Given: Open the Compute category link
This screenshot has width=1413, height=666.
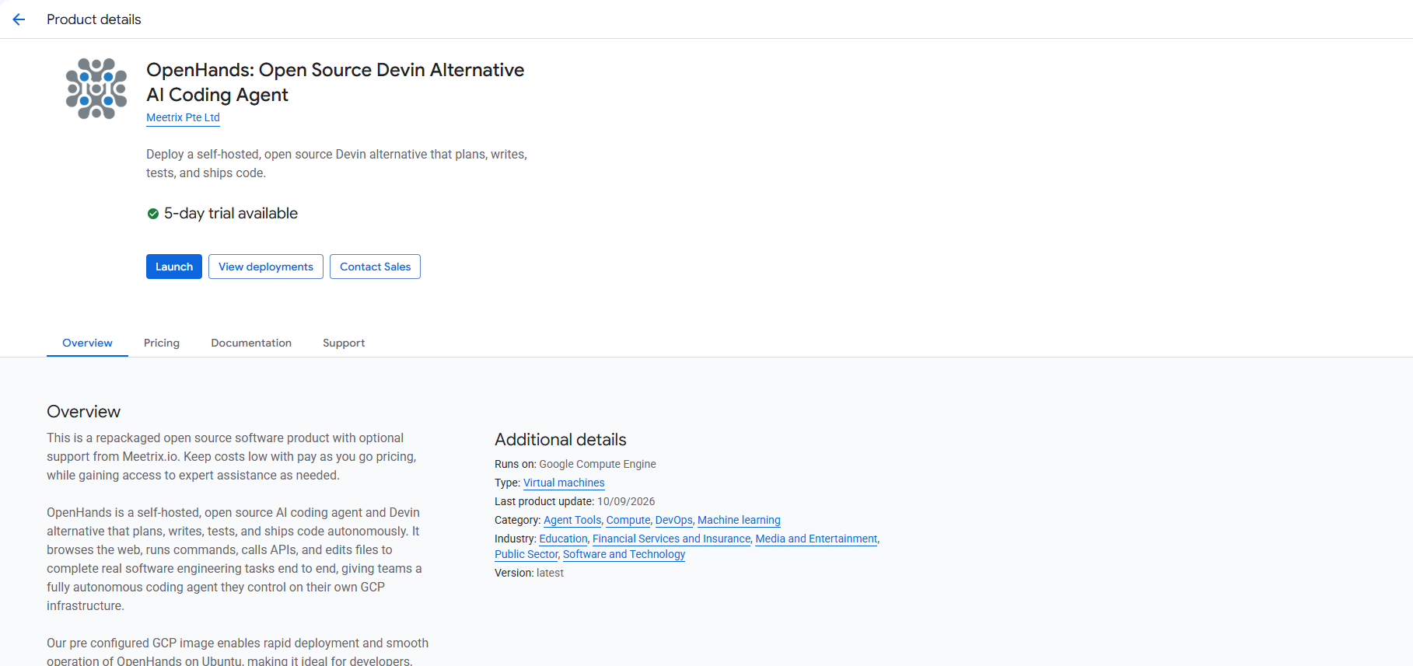Looking at the screenshot, I should [628, 520].
